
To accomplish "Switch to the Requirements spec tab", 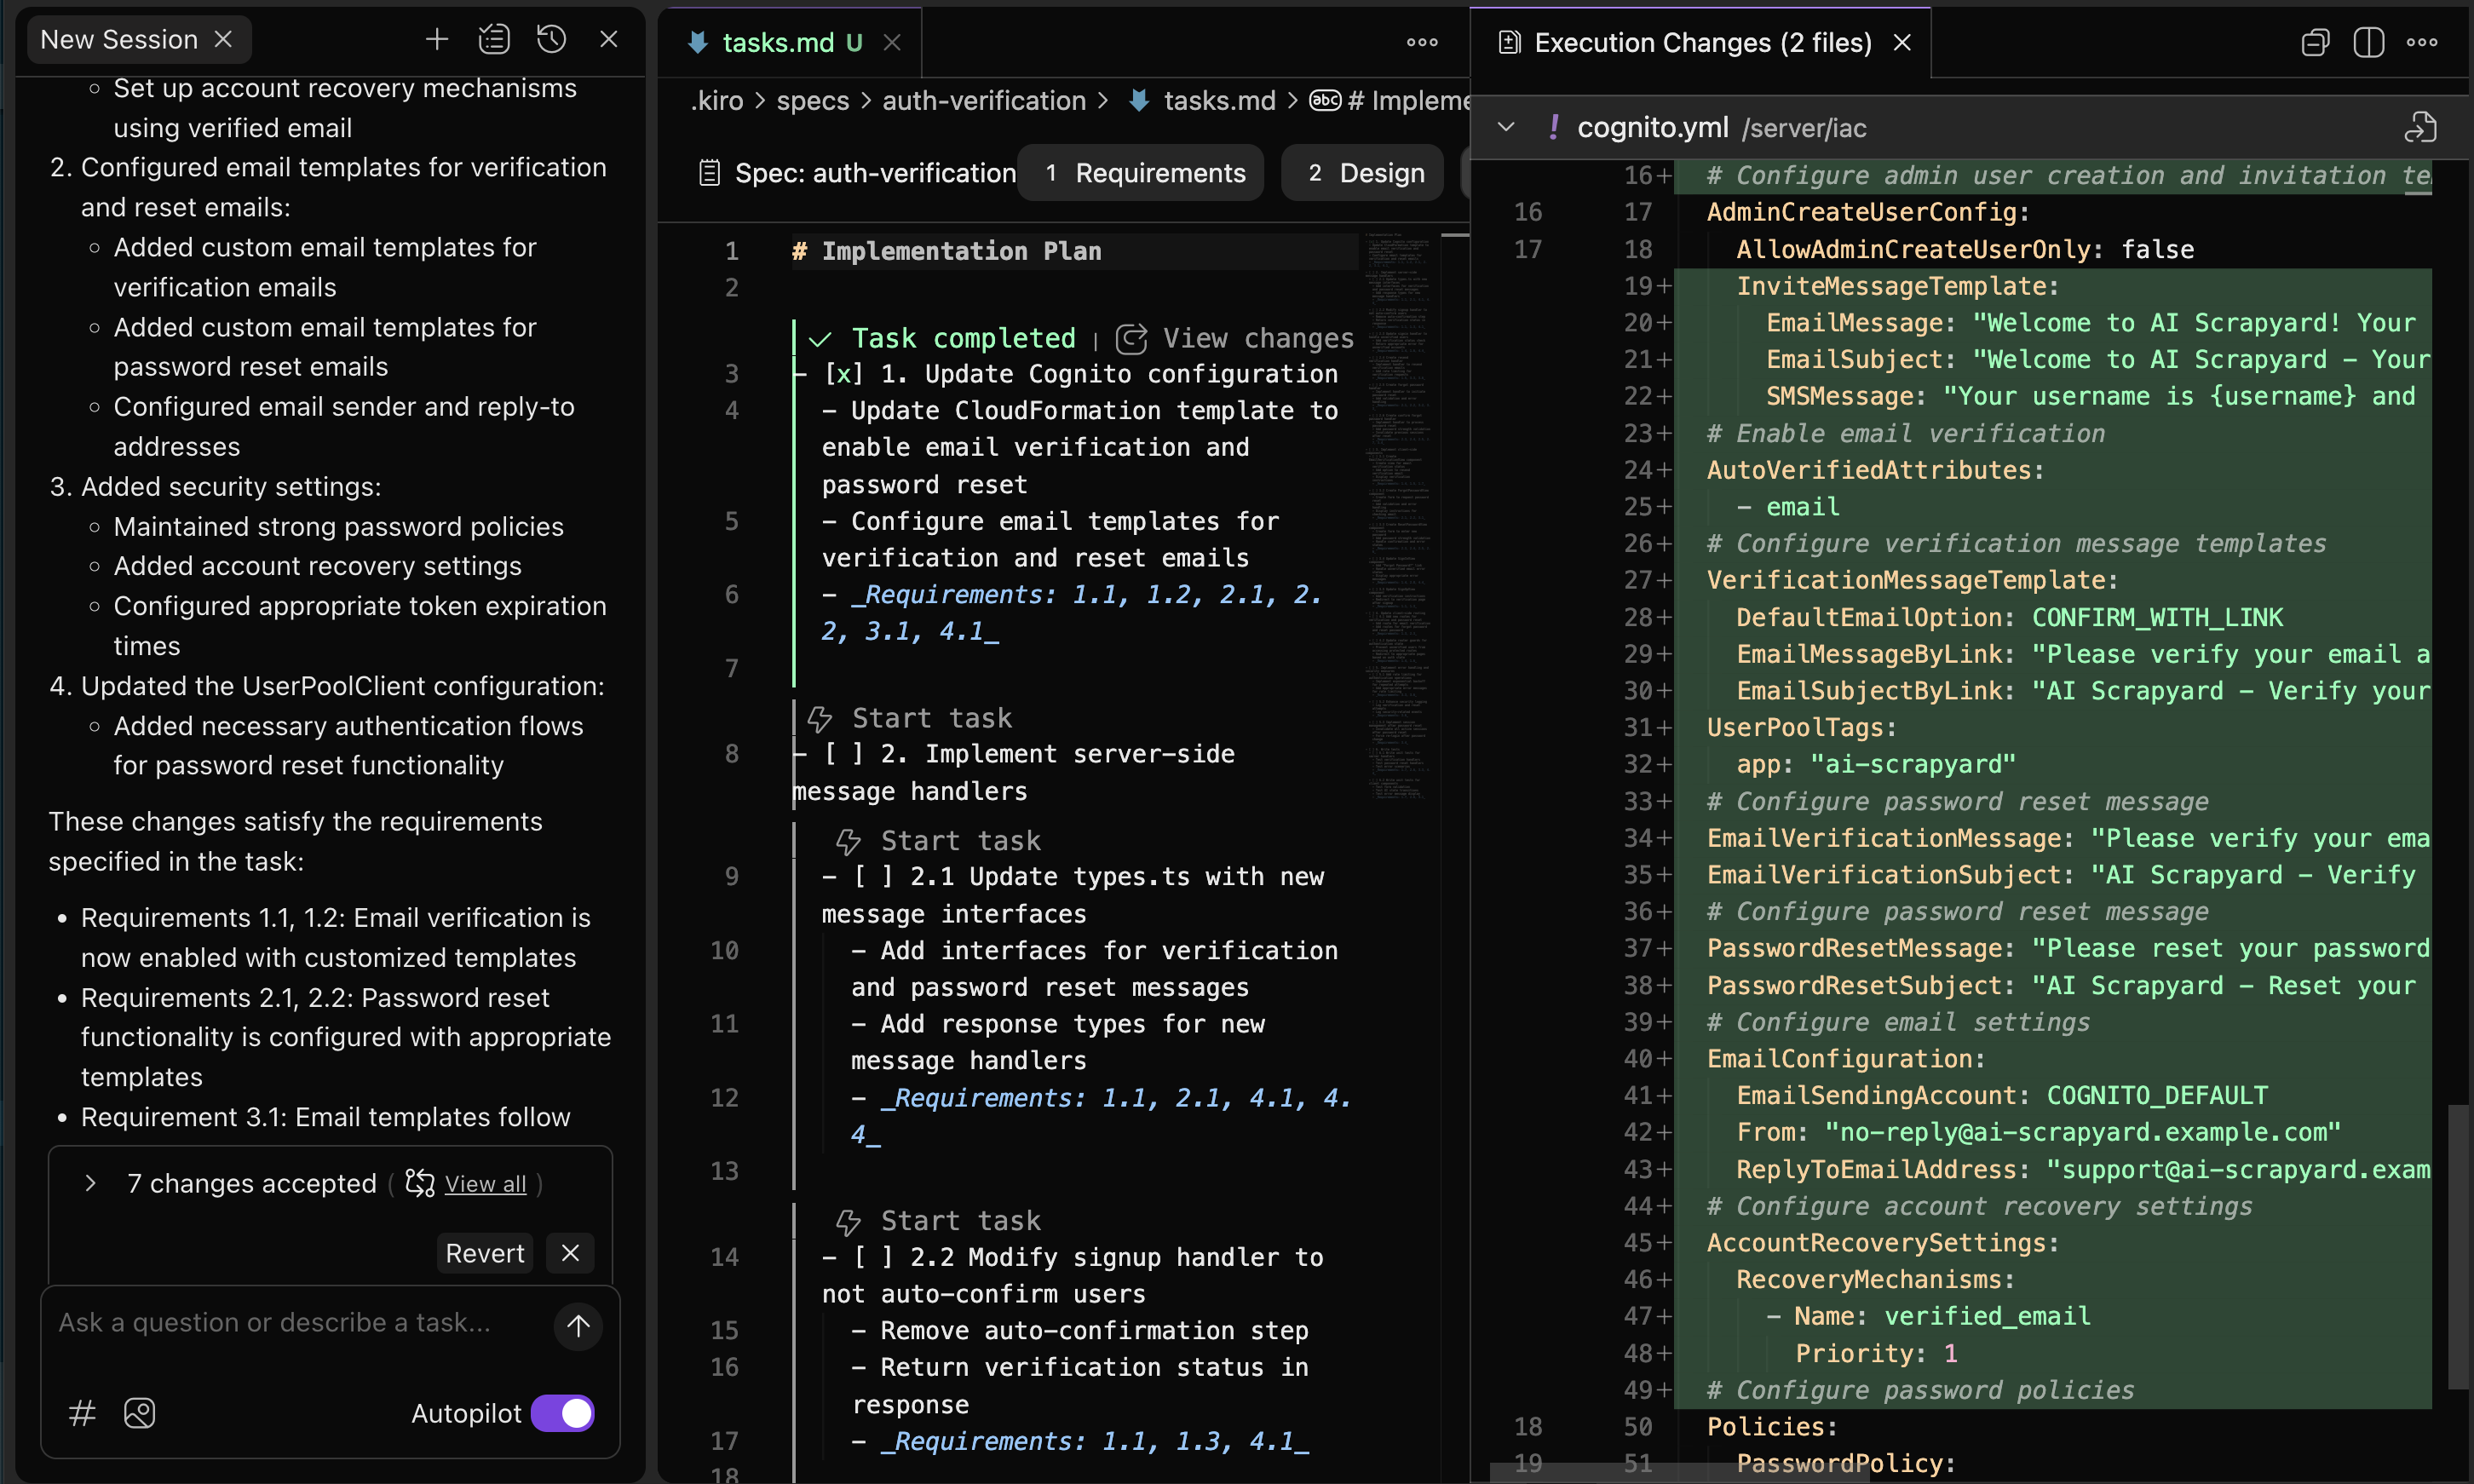I will pyautogui.click(x=1141, y=173).
